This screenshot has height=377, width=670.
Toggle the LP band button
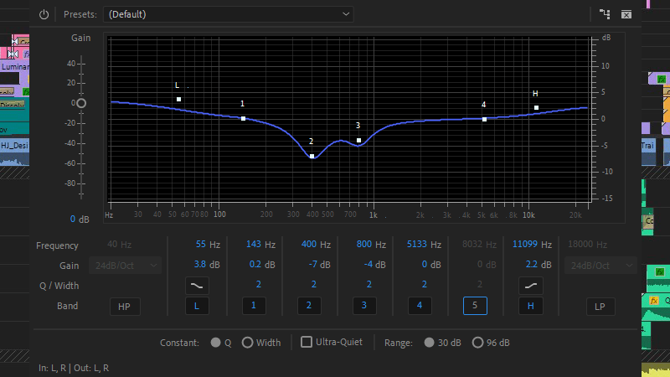(600, 307)
